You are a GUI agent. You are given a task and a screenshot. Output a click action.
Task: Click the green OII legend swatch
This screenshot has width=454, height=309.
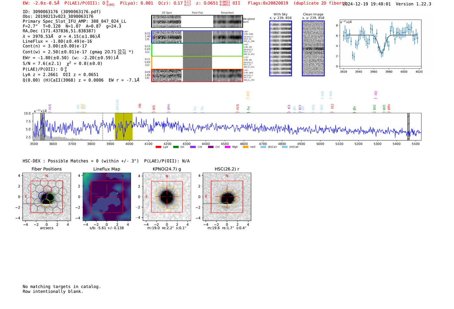coord(176,147)
